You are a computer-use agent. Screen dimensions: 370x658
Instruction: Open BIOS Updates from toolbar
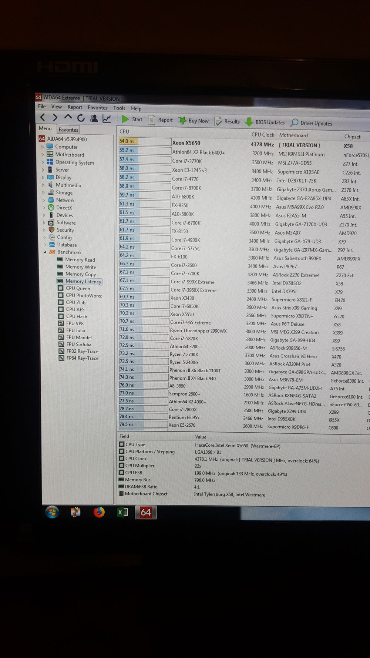tap(265, 122)
